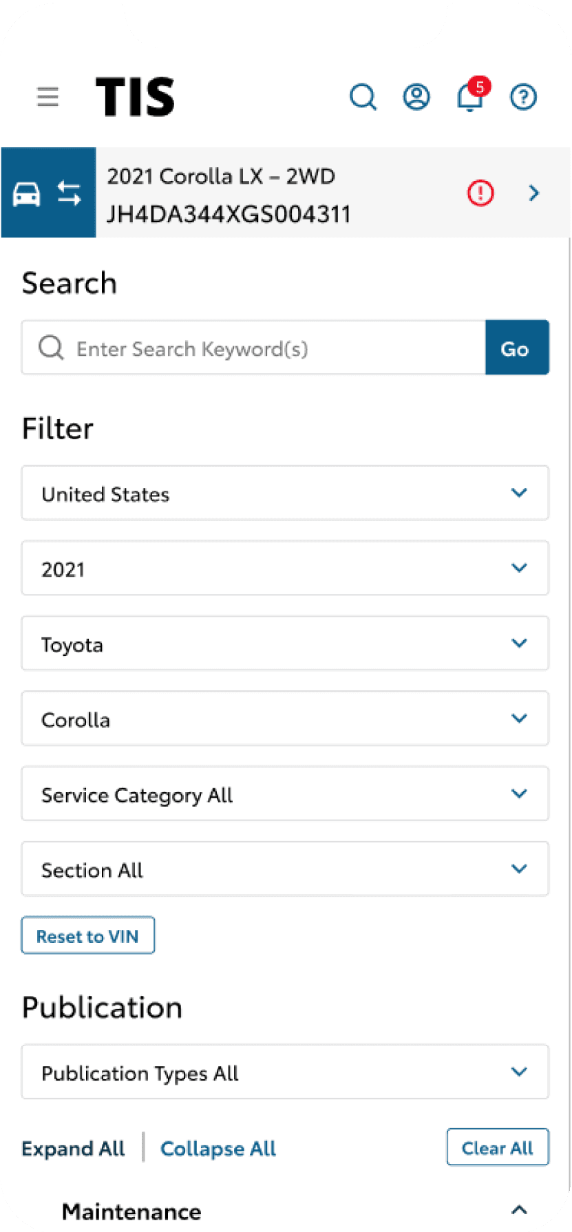The image size is (572, 1232).
Task: Open the user profile icon
Action: point(416,97)
